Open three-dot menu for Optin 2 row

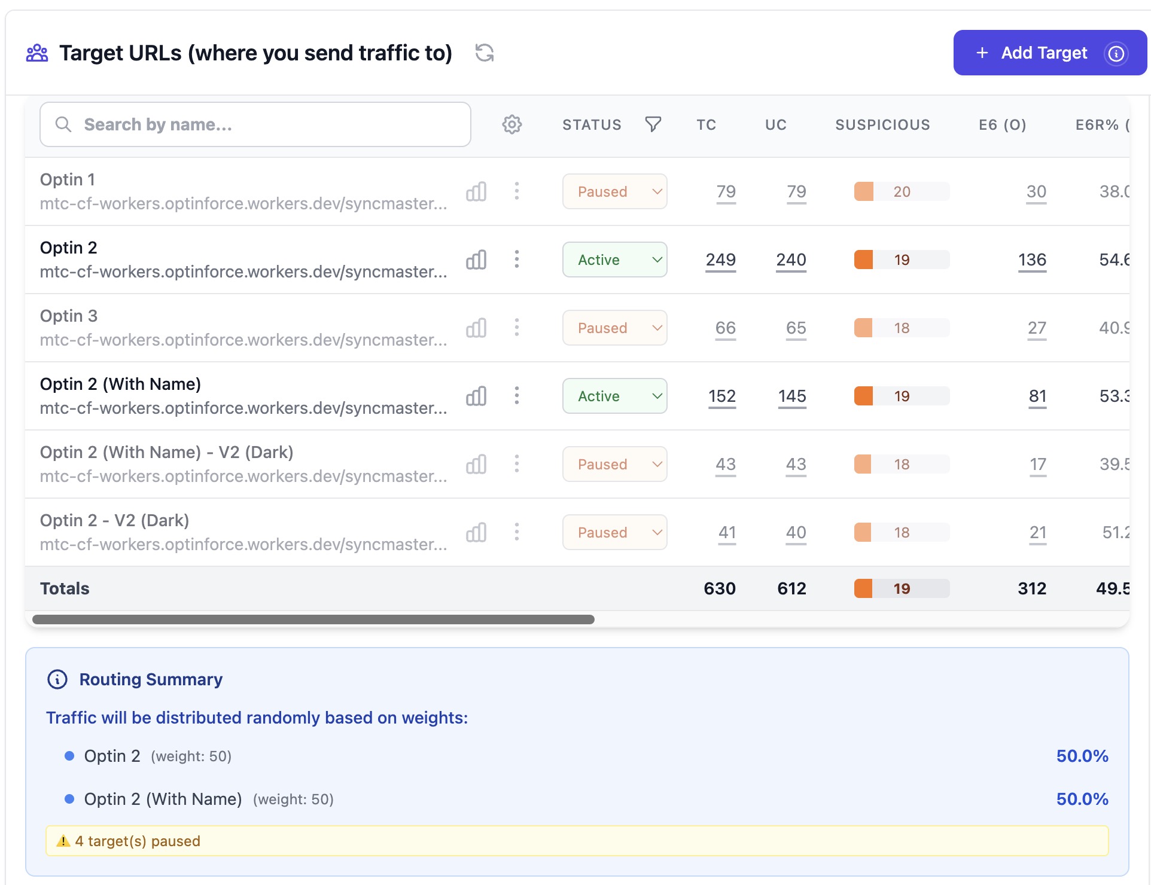(517, 260)
